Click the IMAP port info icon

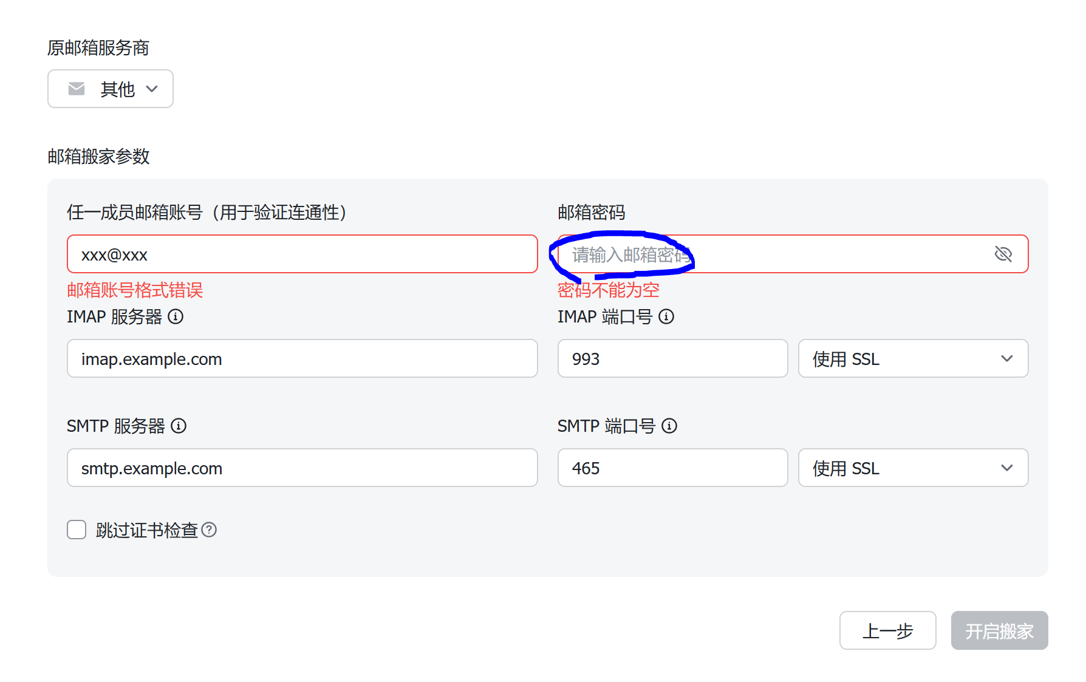[x=666, y=316]
